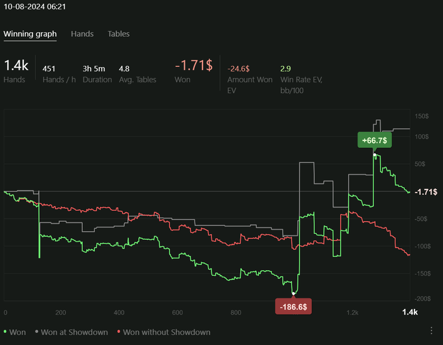
Task: Click the 2.9 Win Rate EV value
Action: pos(285,68)
